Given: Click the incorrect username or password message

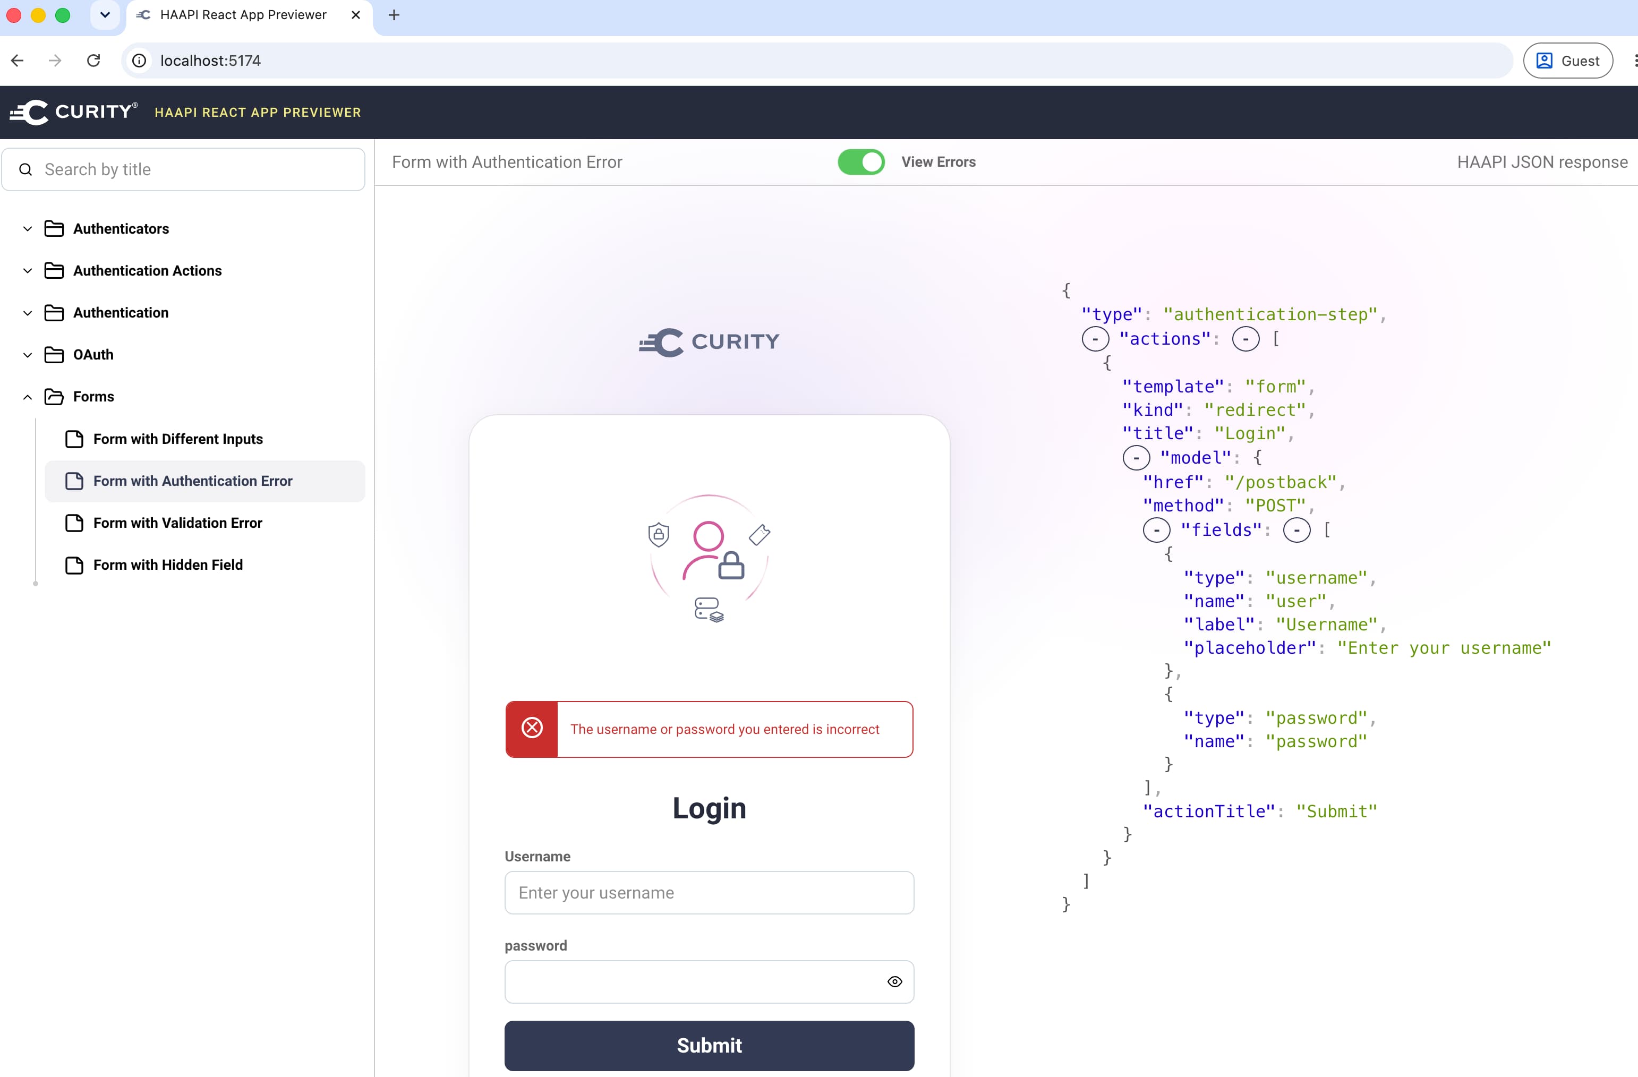Looking at the screenshot, I should (724, 729).
